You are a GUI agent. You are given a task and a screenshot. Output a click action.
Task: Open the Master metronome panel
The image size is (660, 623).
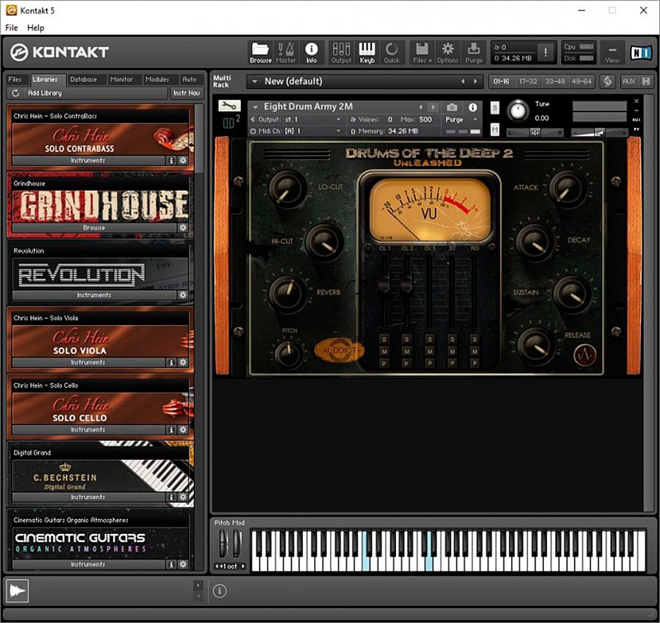point(285,53)
